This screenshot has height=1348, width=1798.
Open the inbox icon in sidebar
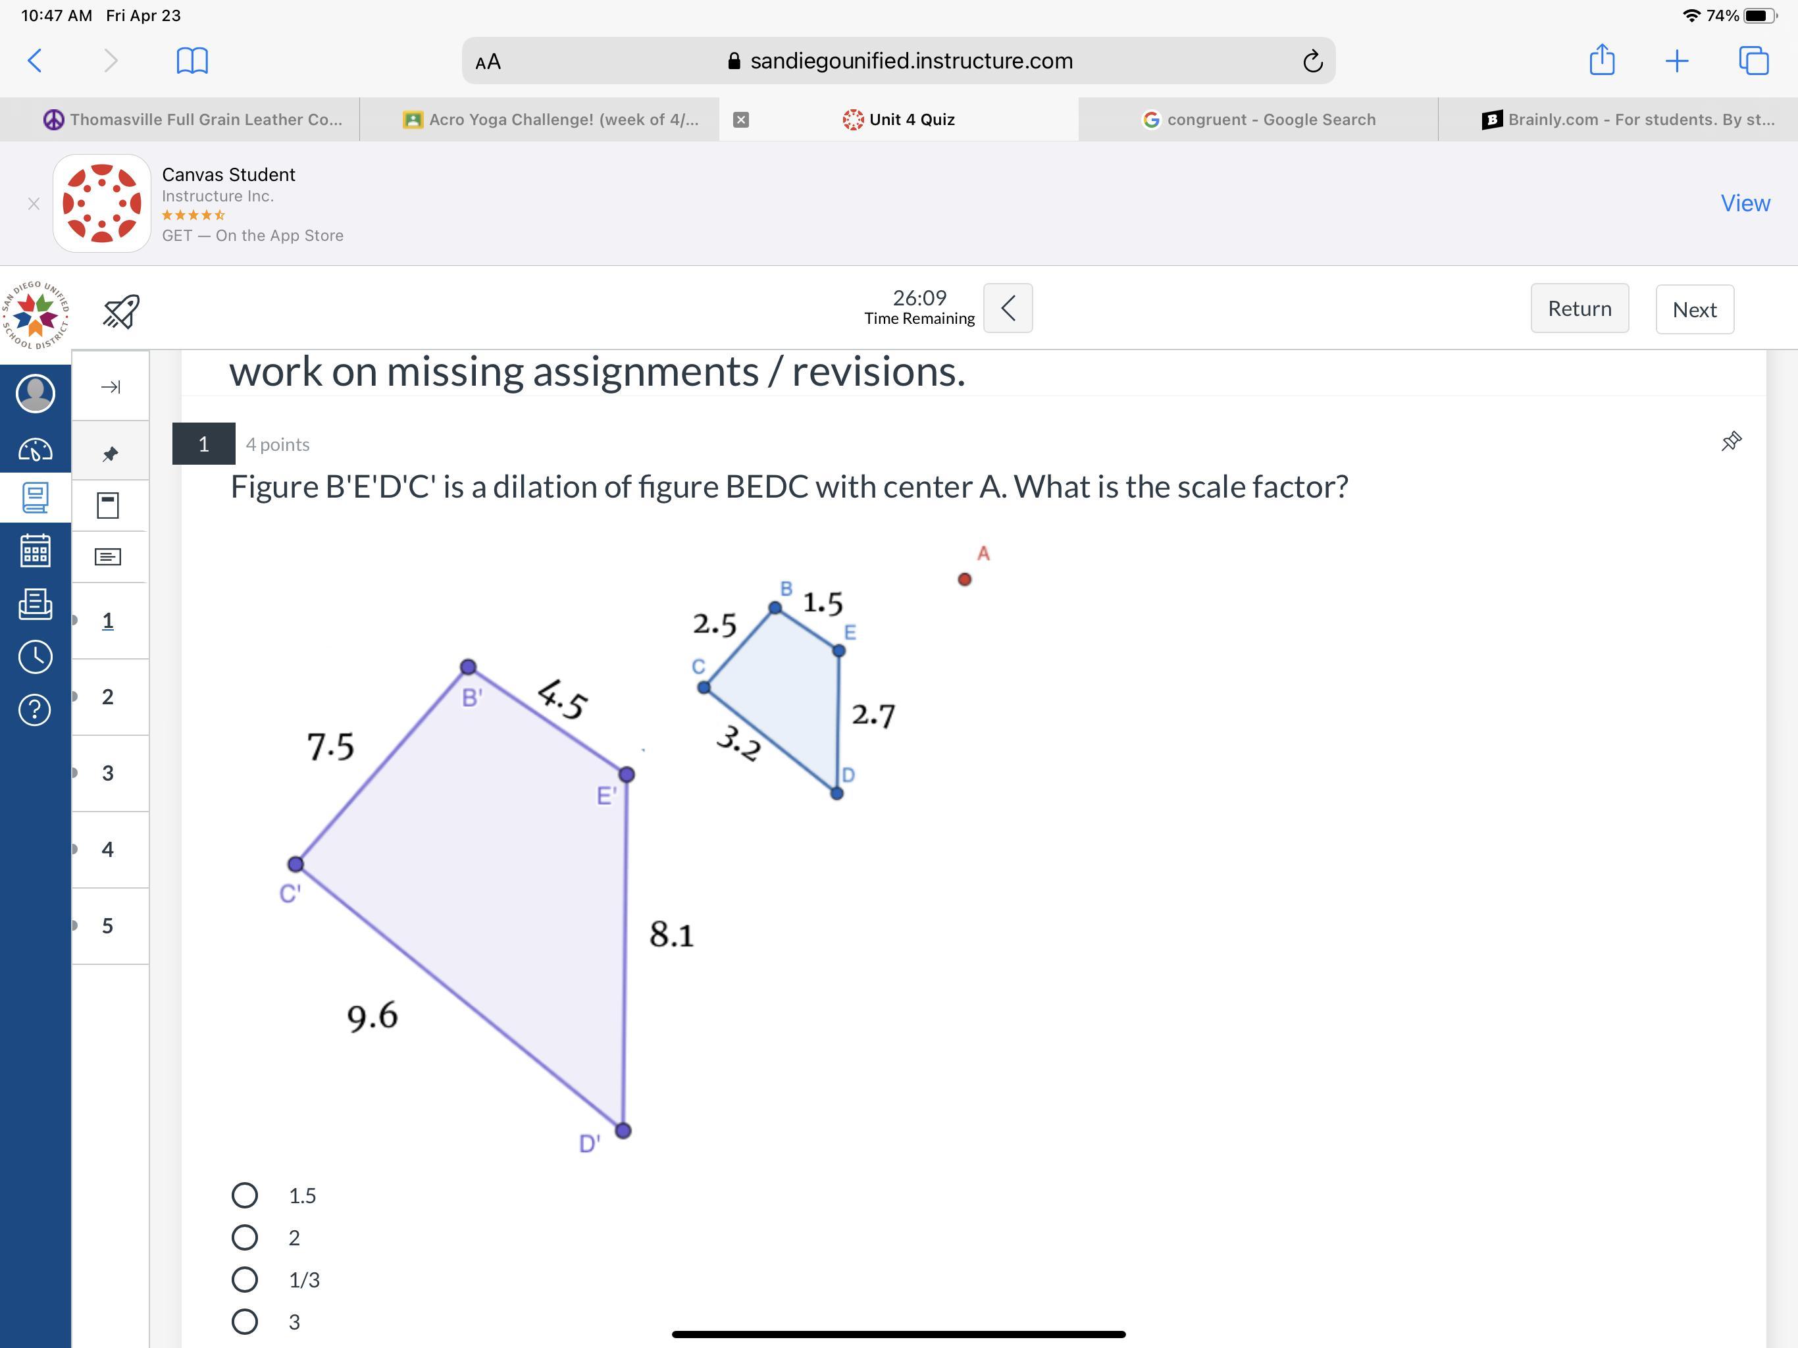35,604
